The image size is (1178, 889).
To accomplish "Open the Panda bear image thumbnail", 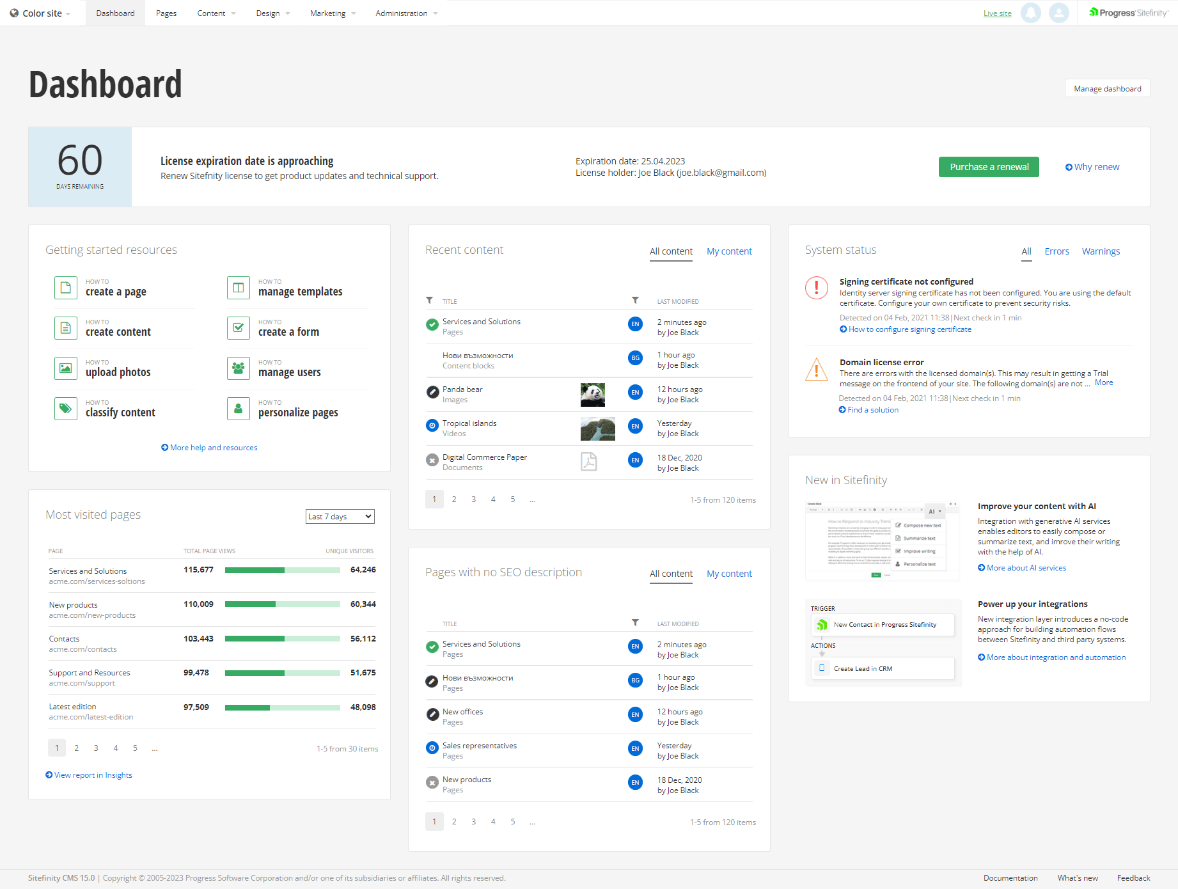I will tap(592, 395).
